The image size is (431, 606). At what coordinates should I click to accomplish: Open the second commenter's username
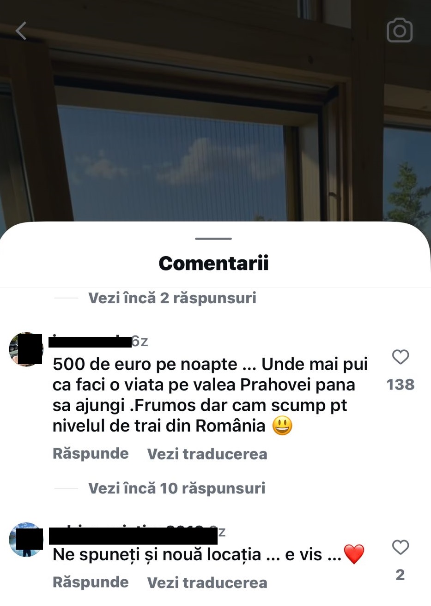pyautogui.click(x=133, y=534)
